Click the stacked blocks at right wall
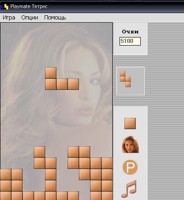 pos(101,179)
